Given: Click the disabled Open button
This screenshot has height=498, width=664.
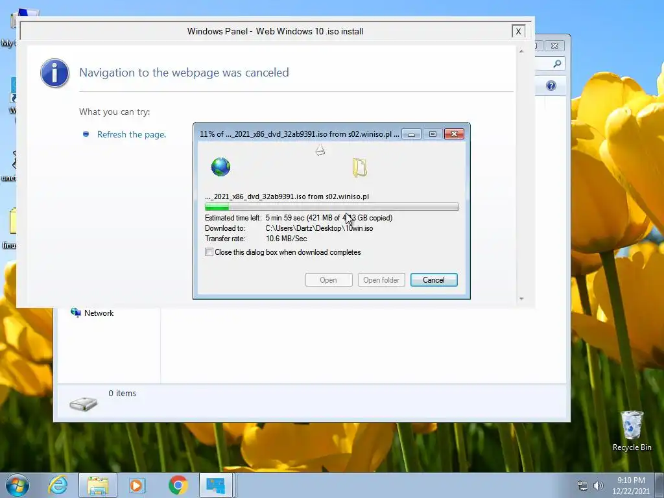Looking at the screenshot, I should [329, 280].
